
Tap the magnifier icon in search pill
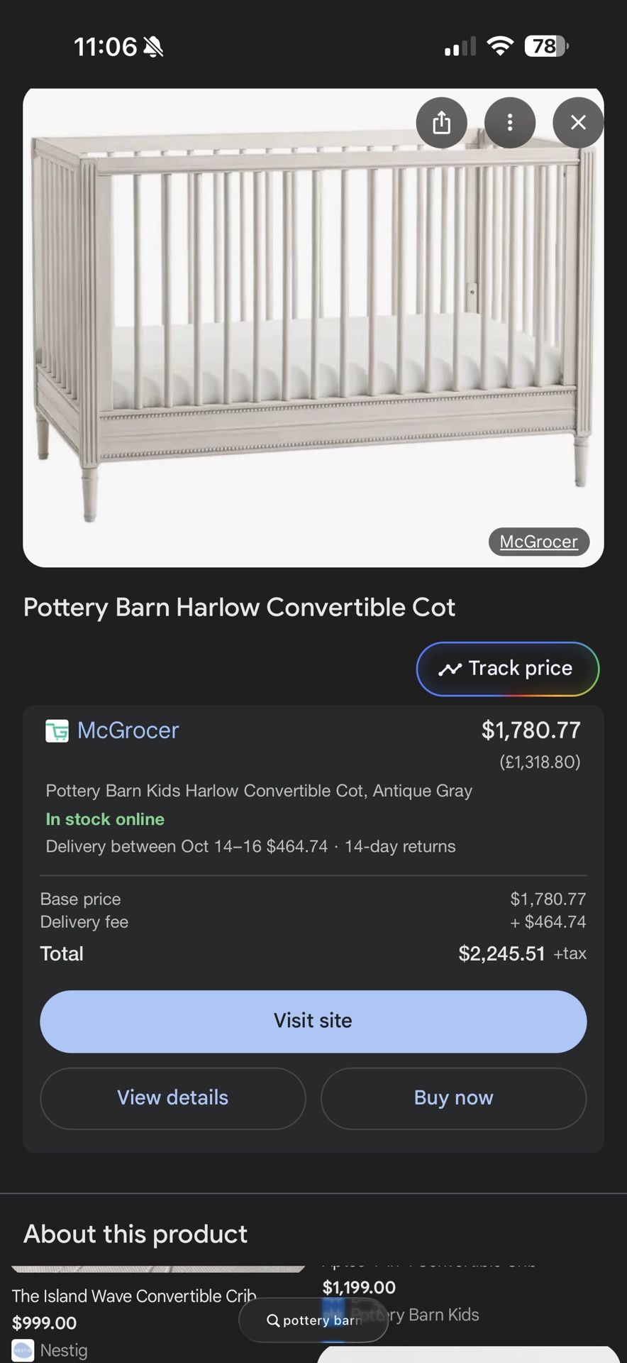click(x=273, y=1320)
